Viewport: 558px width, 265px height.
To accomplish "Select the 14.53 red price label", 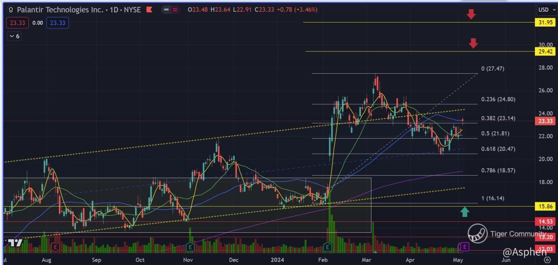I will pyautogui.click(x=546, y=221).
